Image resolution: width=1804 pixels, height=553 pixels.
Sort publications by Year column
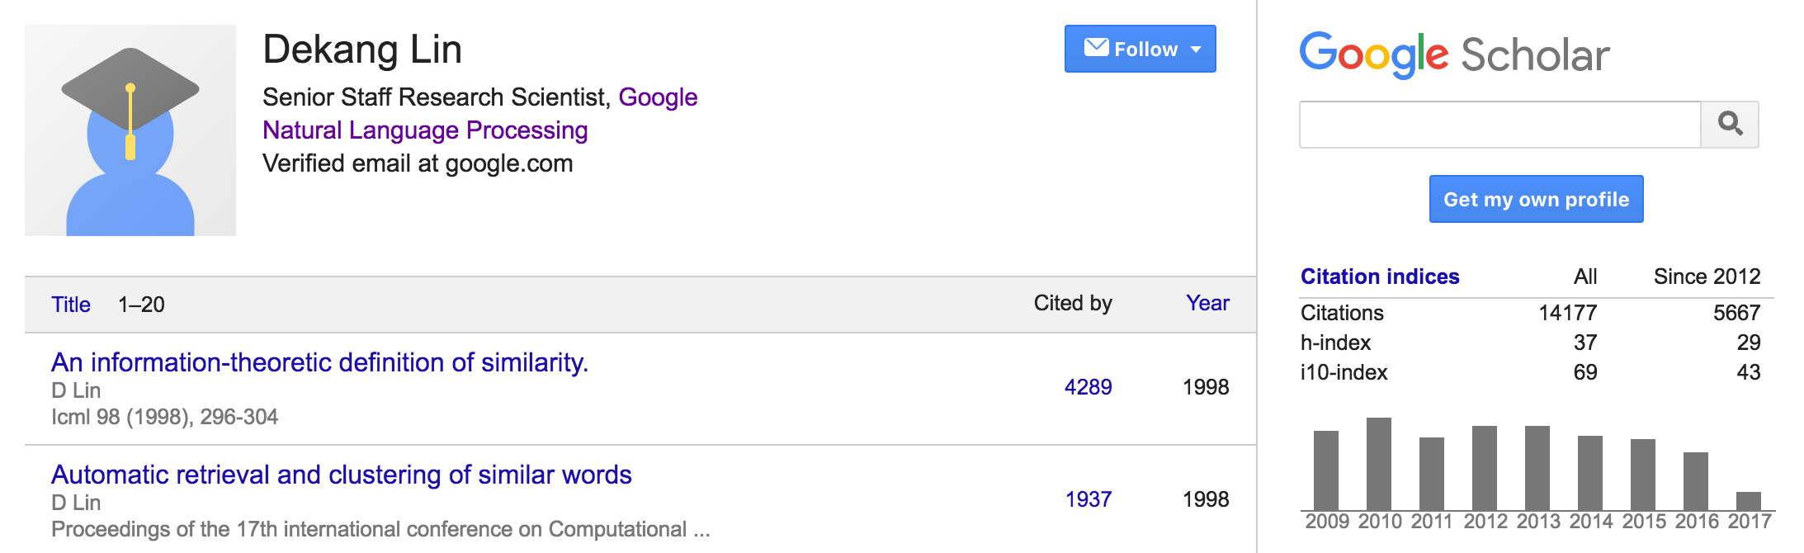[x=1207, y=303]
